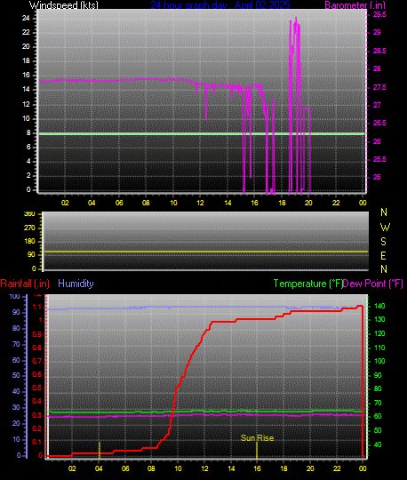The image size is (407, 480).
Task: Click the Sun Rise marker label
Action: point(257,437)
